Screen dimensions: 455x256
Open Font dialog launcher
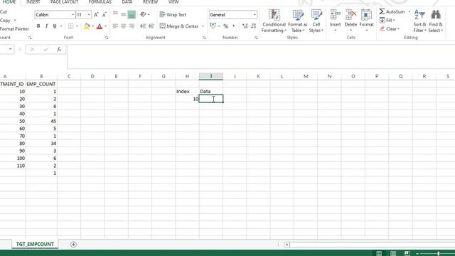pos(107,38)
